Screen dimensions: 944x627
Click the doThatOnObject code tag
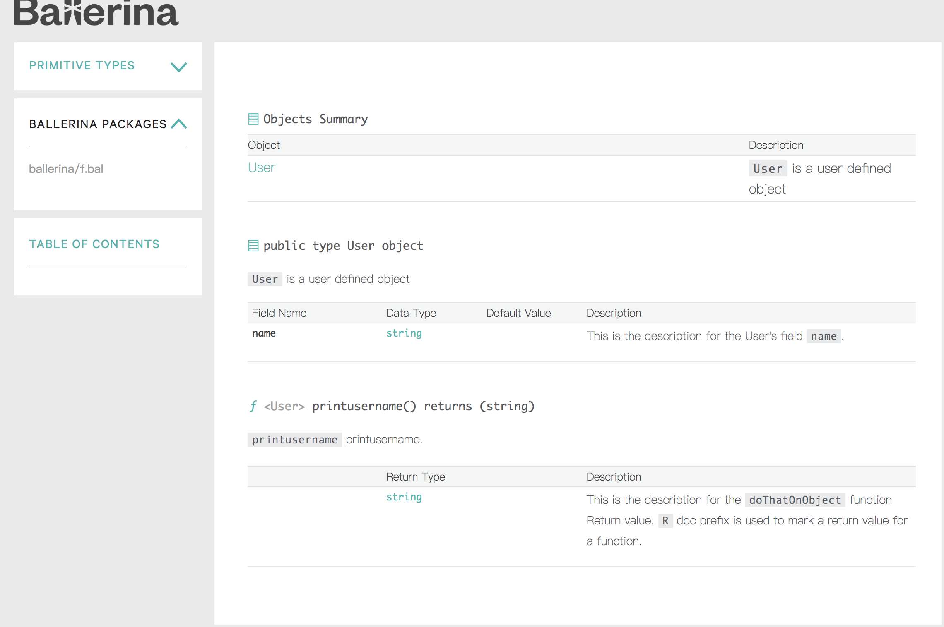pos(795,500)
